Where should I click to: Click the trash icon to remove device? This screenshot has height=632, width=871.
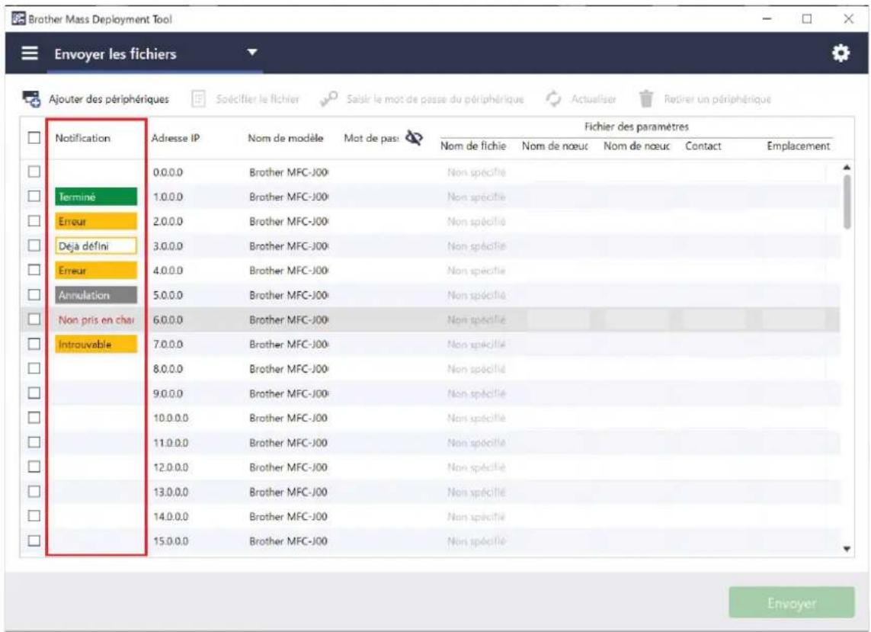[645, 99]
